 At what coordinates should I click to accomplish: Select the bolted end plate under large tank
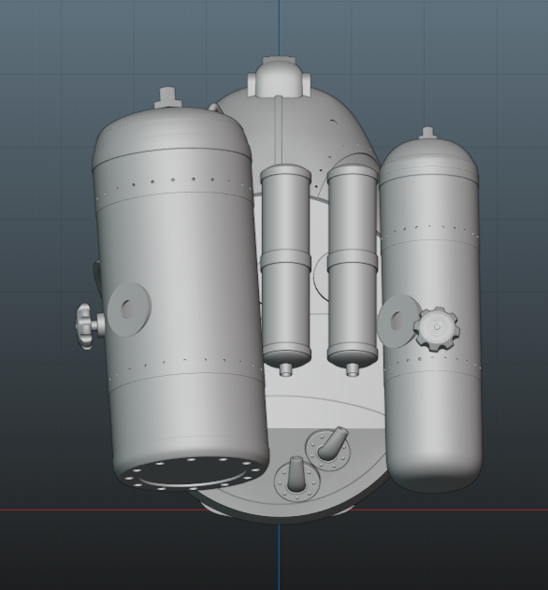pyautogui.click(x=191, y=474)
